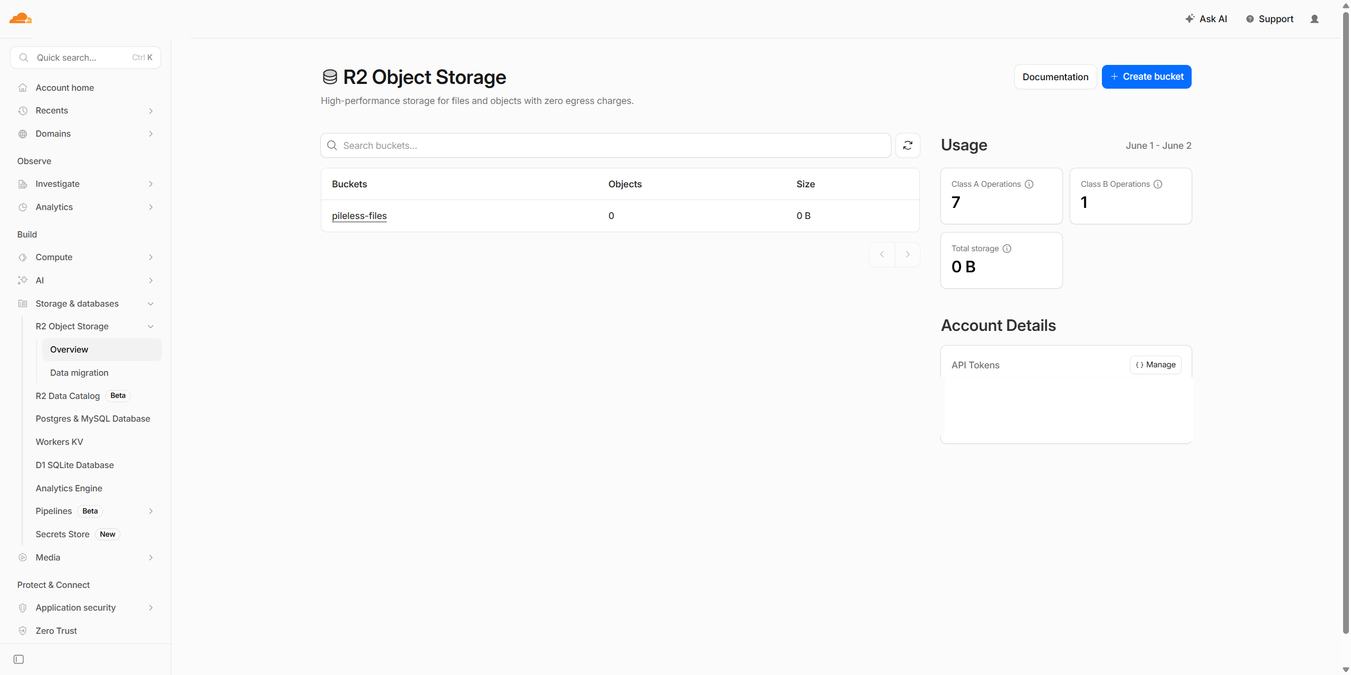Click the Support link text

click(x=1276, y=19)
